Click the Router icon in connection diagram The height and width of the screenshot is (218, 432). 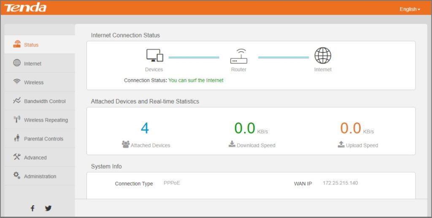click(x=239, y=56)
